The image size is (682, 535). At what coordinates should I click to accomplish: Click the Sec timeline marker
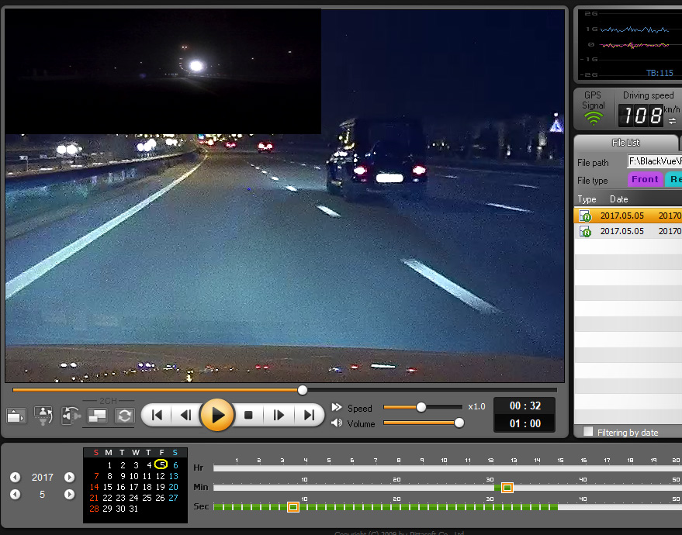point(293,507)
